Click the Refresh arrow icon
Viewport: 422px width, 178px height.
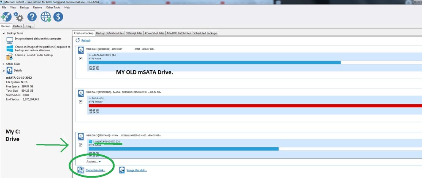coord(78,40)
